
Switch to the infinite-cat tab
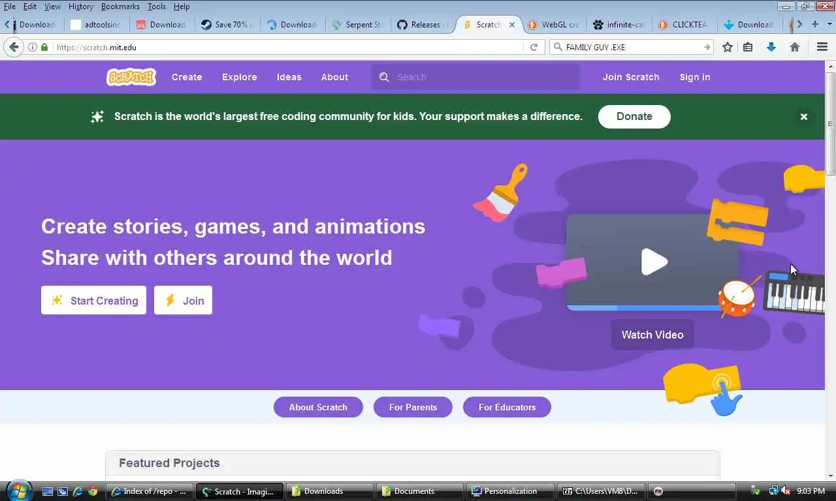coord(619,25)
